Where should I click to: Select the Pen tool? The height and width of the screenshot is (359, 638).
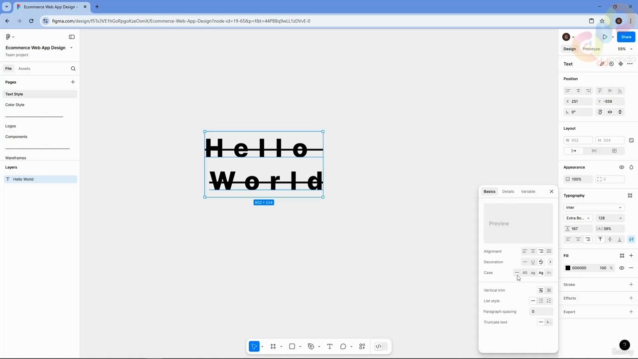tap(311, 347)
